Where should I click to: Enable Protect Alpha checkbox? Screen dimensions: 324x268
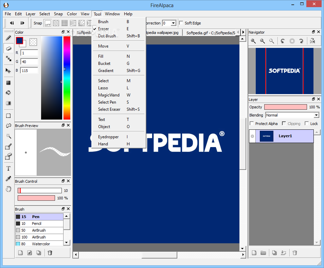coord(252,123)
